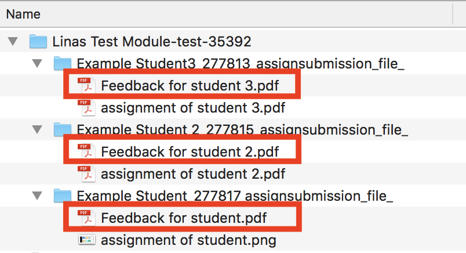This screenshot has height=253, width=466.
Task: Click the Example Student3_277813 folder icon
Action: pyautogui.click(x=63, y=63)
